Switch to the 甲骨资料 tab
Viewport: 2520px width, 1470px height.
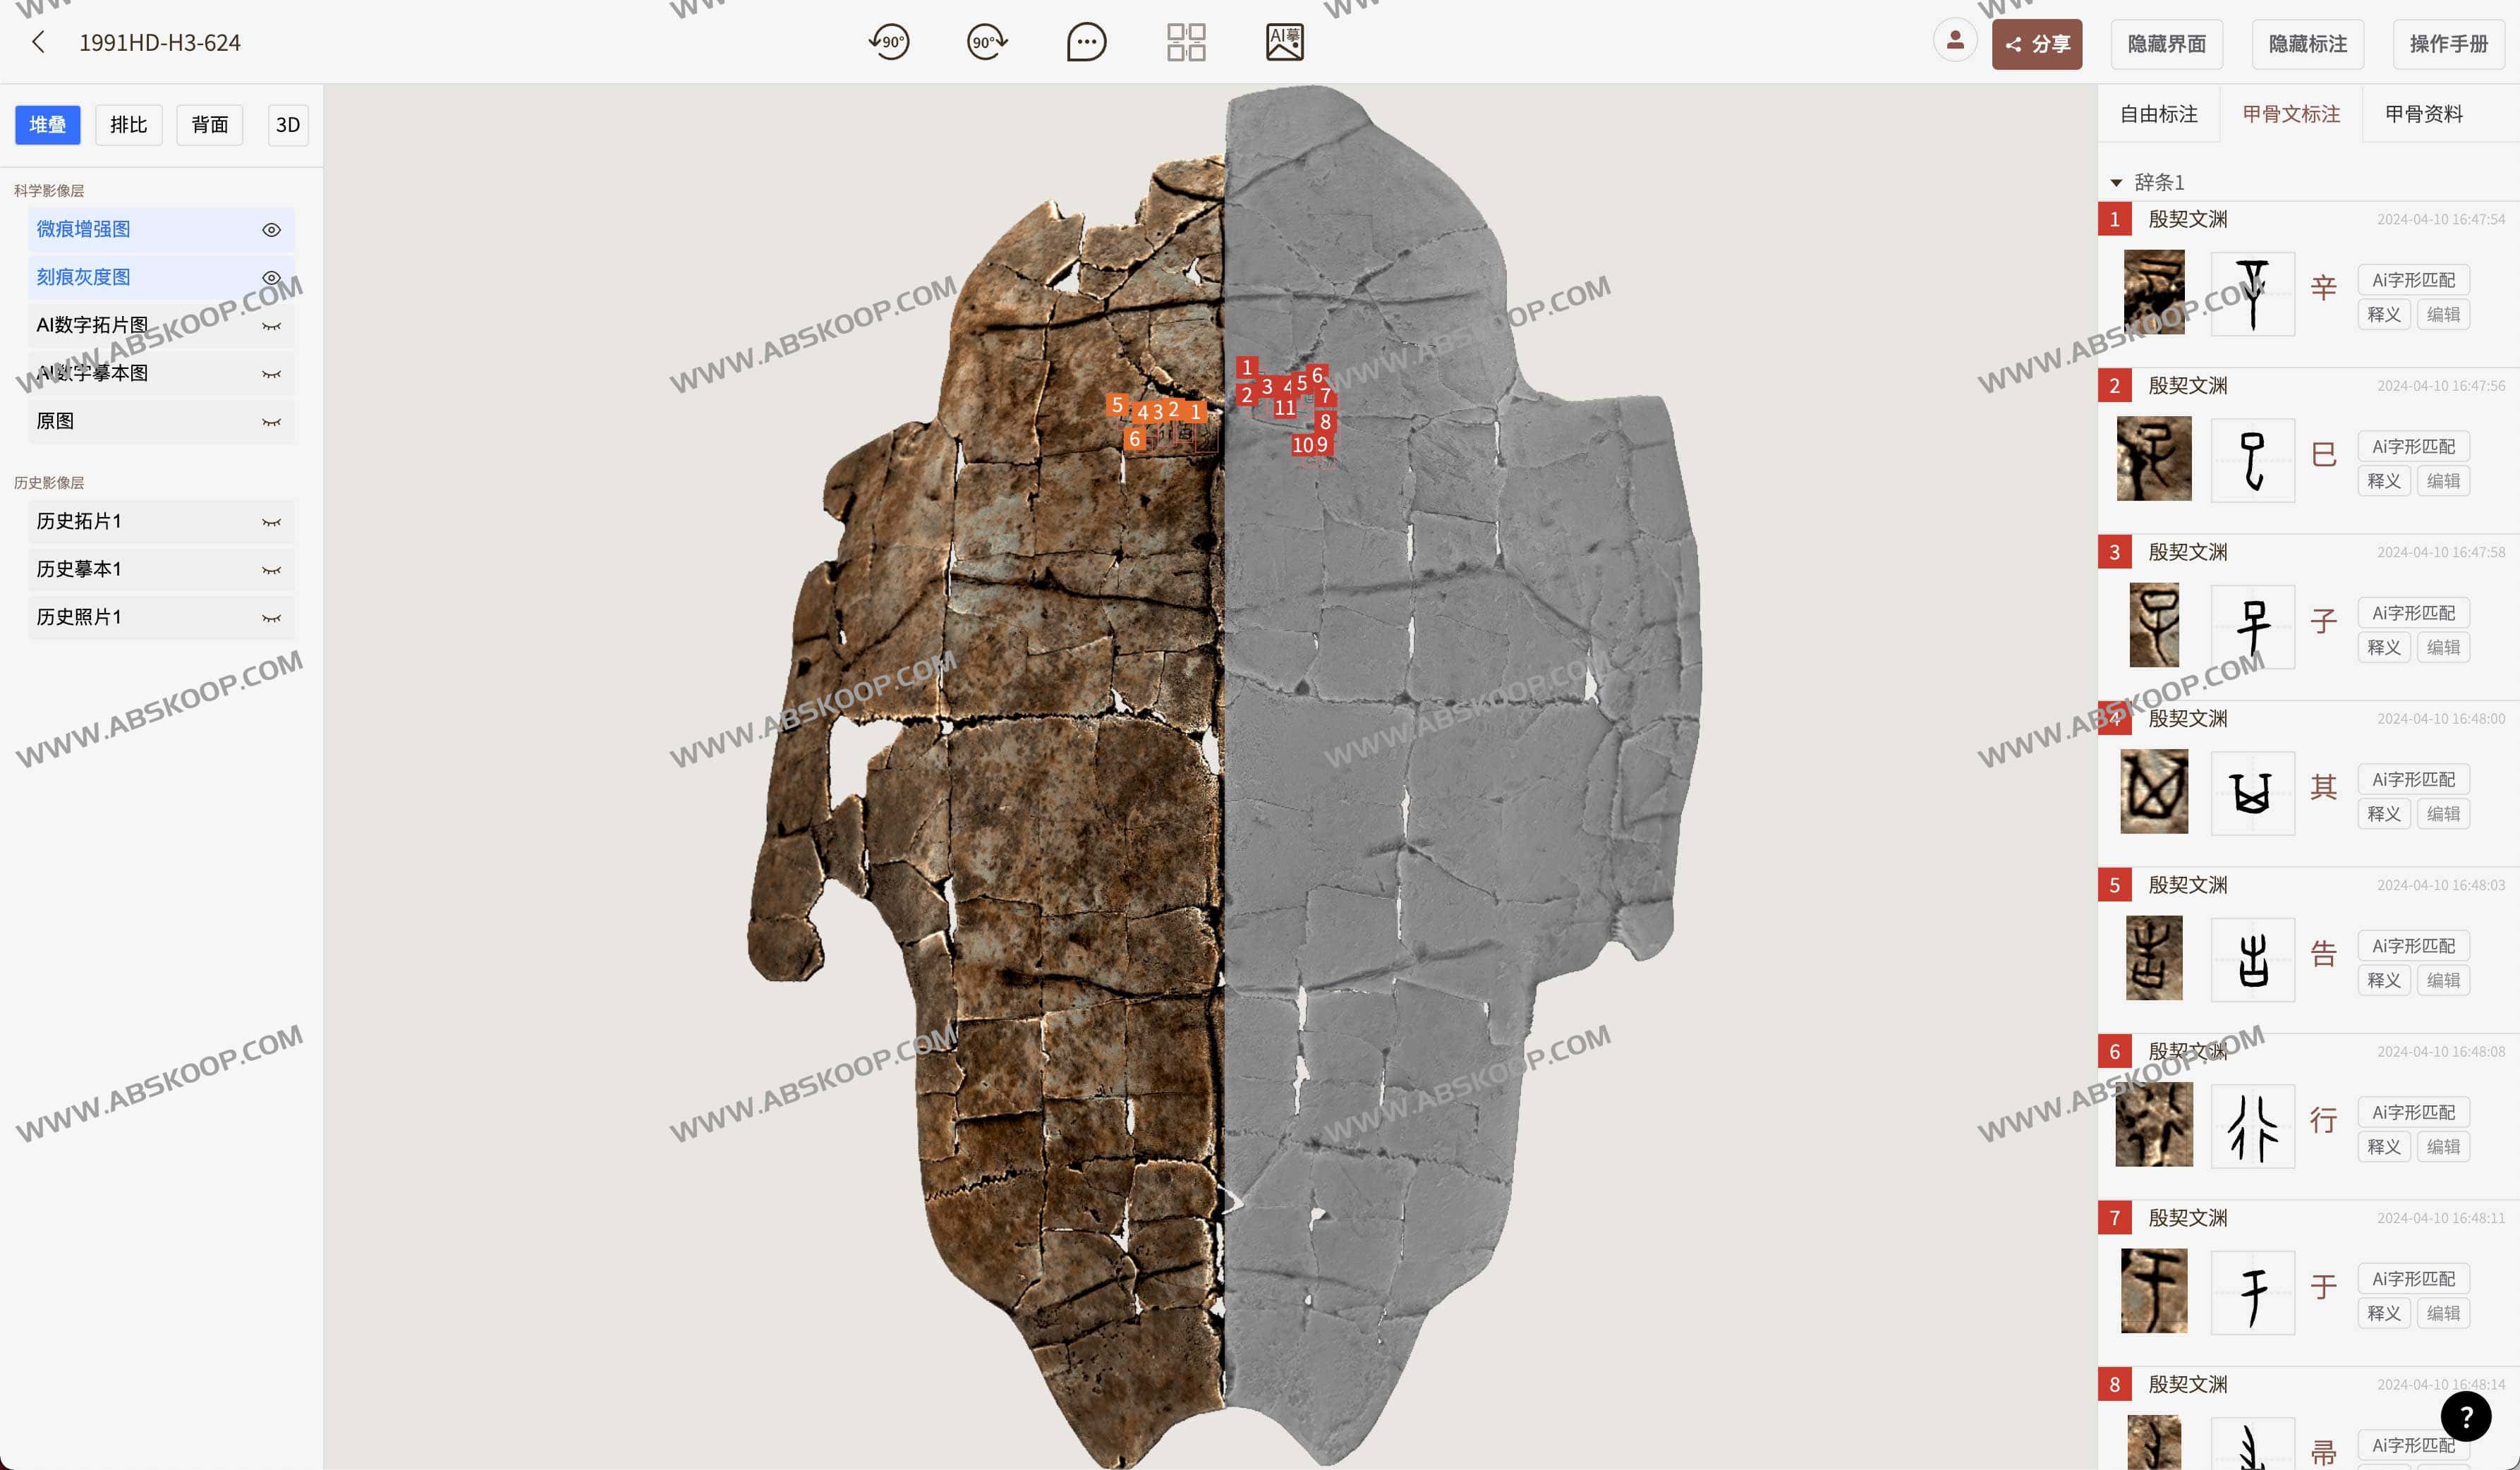coord(2423,114)
